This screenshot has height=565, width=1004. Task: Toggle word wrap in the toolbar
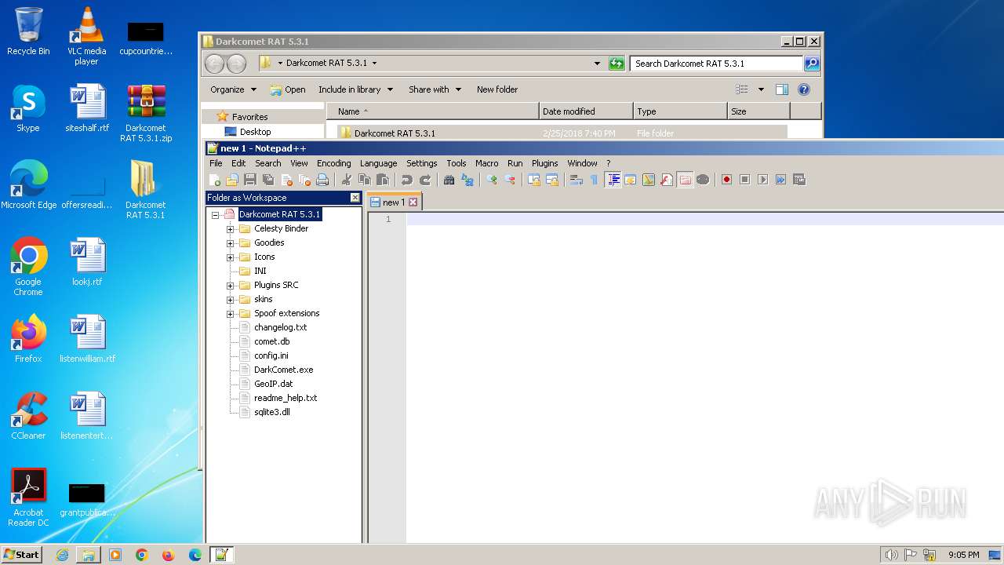coord(576,180)
